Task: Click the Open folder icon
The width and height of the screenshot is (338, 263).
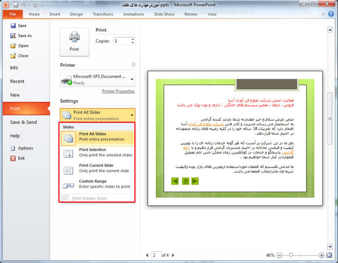Action: tap(12, 46)
